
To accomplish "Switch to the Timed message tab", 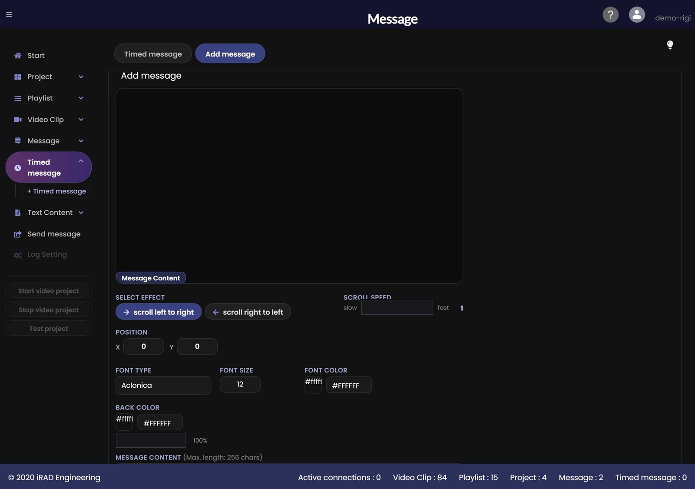I will tap(153, 53).
